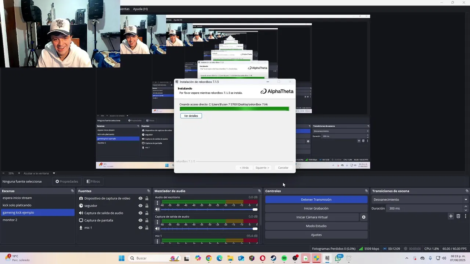Open the Desvanecimiento transition dropdown
The height and width of the screenshot is (264, 470).
(x=420, y=199)
